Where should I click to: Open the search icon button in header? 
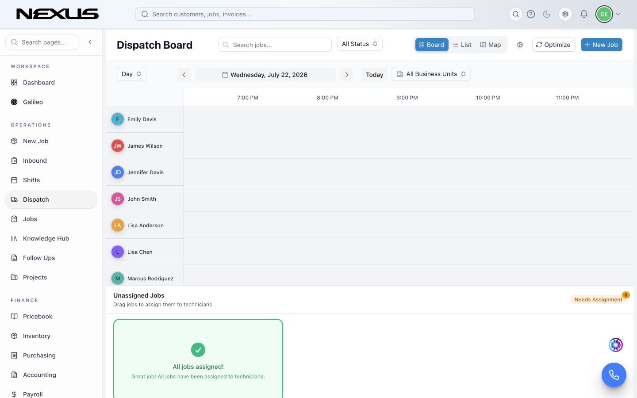(x=516, y=14)
